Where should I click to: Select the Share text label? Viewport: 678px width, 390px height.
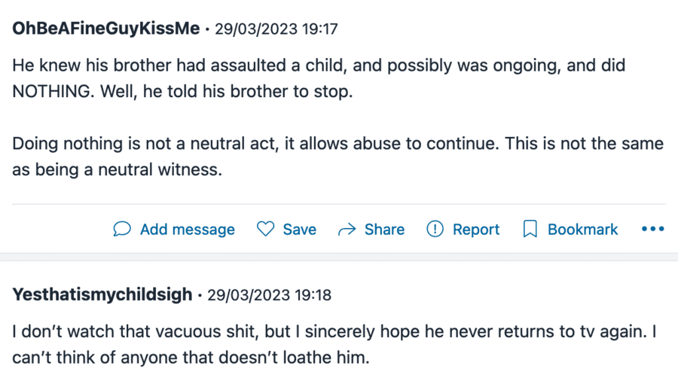[x=384, y=230]
